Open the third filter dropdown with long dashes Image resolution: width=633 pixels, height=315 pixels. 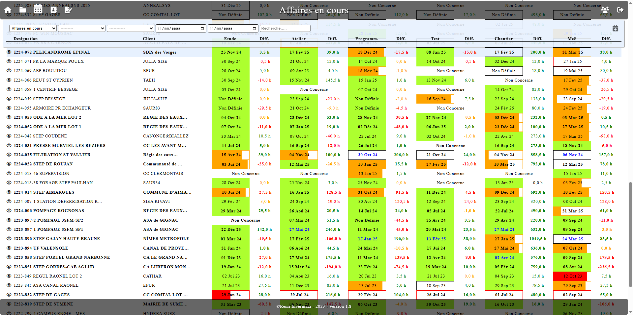[x=131, y=28]
